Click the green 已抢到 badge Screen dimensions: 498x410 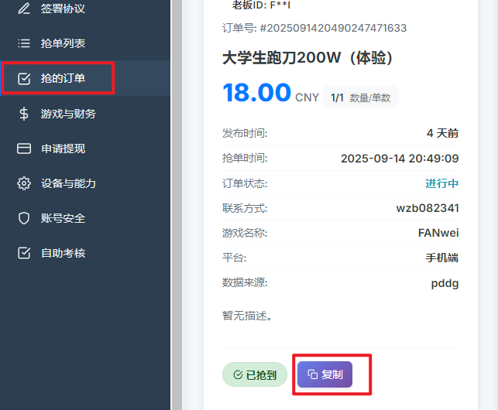coord(255,374)
